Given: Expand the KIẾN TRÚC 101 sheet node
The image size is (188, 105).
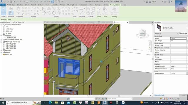Looking at the screenshot, I should point(4,44).
